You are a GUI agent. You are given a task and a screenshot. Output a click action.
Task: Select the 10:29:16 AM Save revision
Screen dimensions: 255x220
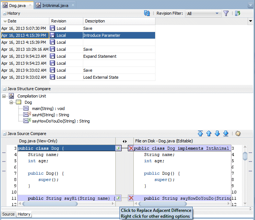(x=78, y=49)
